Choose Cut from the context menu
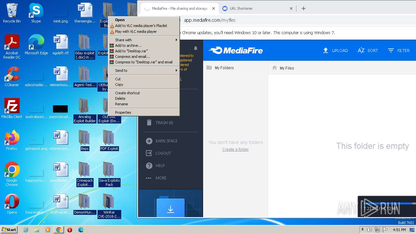 click(144, 79)
